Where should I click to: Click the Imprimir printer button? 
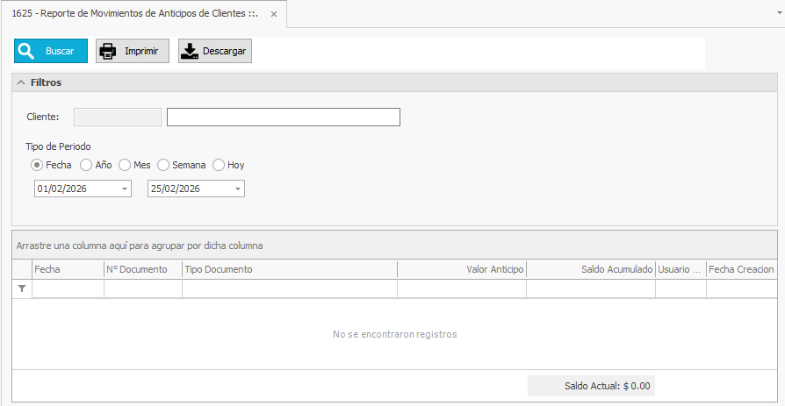(133, 51)
